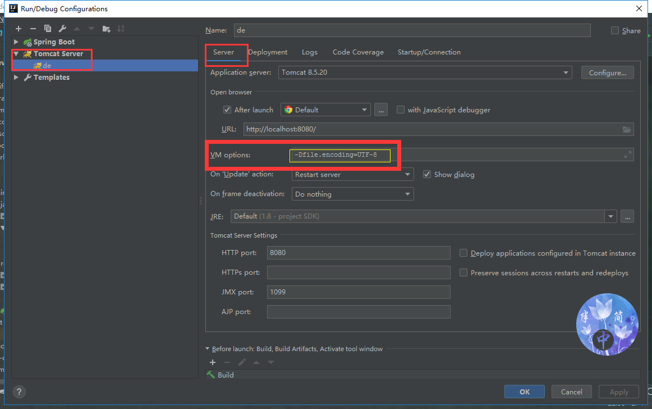Click the JMX port field
Screen dimensions: 652x409
[359, 292]
